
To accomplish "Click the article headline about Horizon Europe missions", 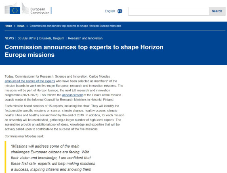I will tap(84, 51).
